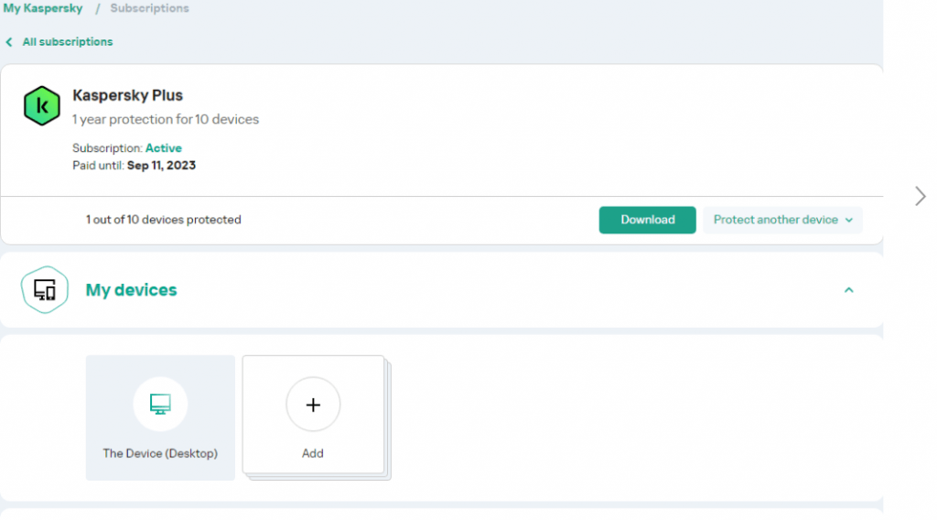Click the Active subscription status text
The height and width of the screenshot is (520, 937).
164,148
